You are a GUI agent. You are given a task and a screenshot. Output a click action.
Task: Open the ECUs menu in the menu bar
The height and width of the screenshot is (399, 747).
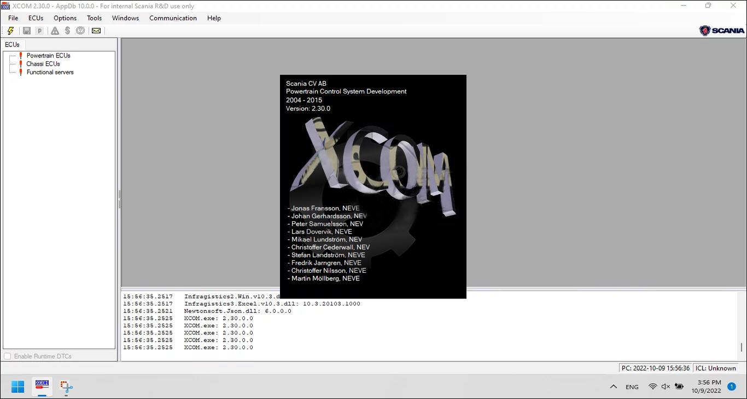coord(36,18)
